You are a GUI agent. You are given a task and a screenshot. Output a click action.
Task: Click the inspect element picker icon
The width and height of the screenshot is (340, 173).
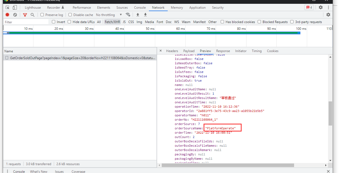coord(8,8)
